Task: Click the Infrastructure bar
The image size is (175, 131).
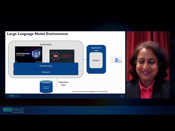Action: [x=46, y=66]
